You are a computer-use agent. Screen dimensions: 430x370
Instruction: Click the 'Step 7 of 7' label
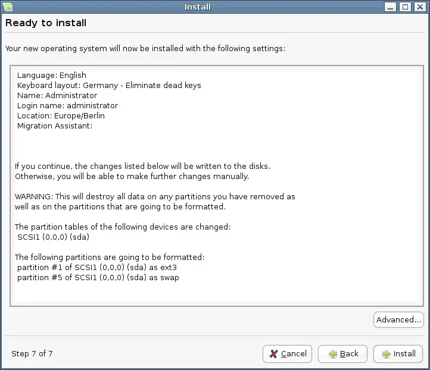click(32, 353)
